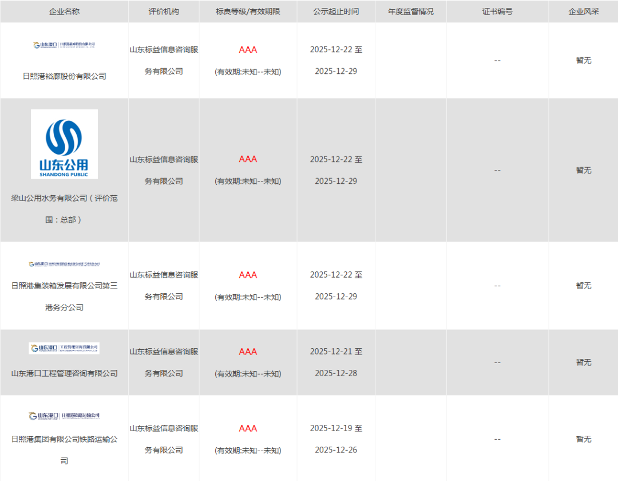Click date 2025-12-19 至 in 铁路运输公司 row

click(x=336, y=428)
